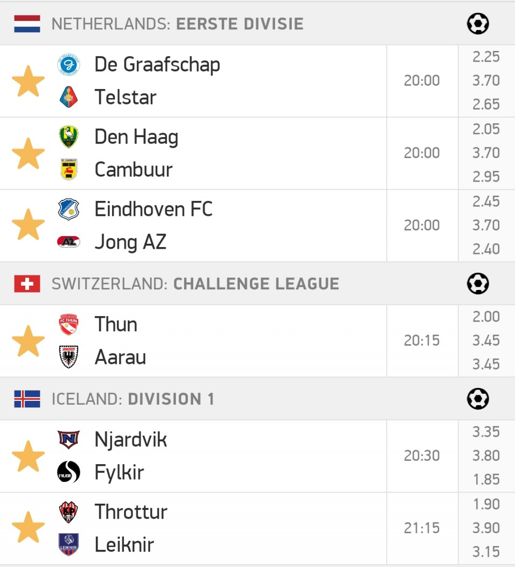Toggle favorite star for Njardvik vs Fylkir
515x567 pixels.
click(28, 456)
